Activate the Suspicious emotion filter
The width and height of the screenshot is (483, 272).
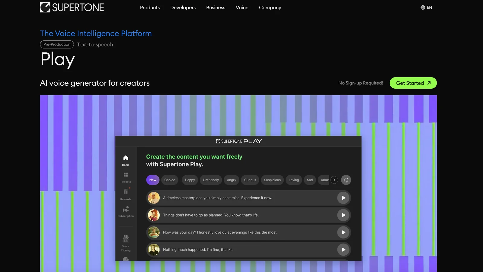pyautogui.click(x=272, y=180)
